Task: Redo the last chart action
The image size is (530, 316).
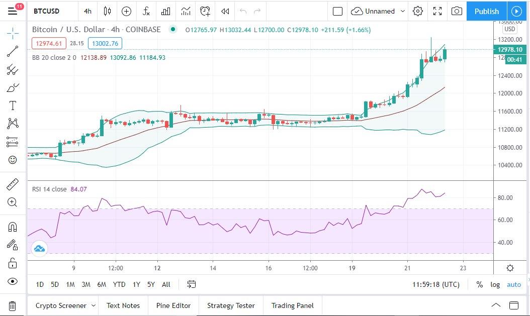Action: click(257, 11)
